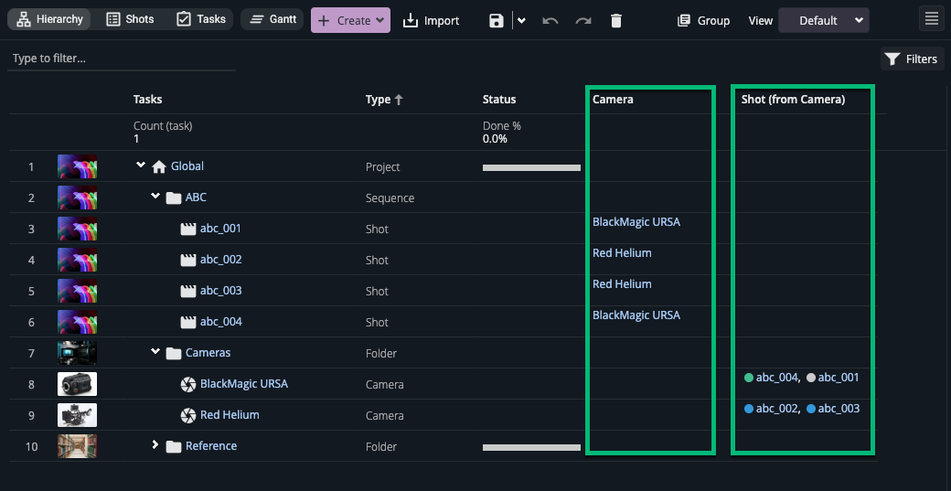Click the Import button
This screenshot has height=491, width=951.
click(431, 20)
